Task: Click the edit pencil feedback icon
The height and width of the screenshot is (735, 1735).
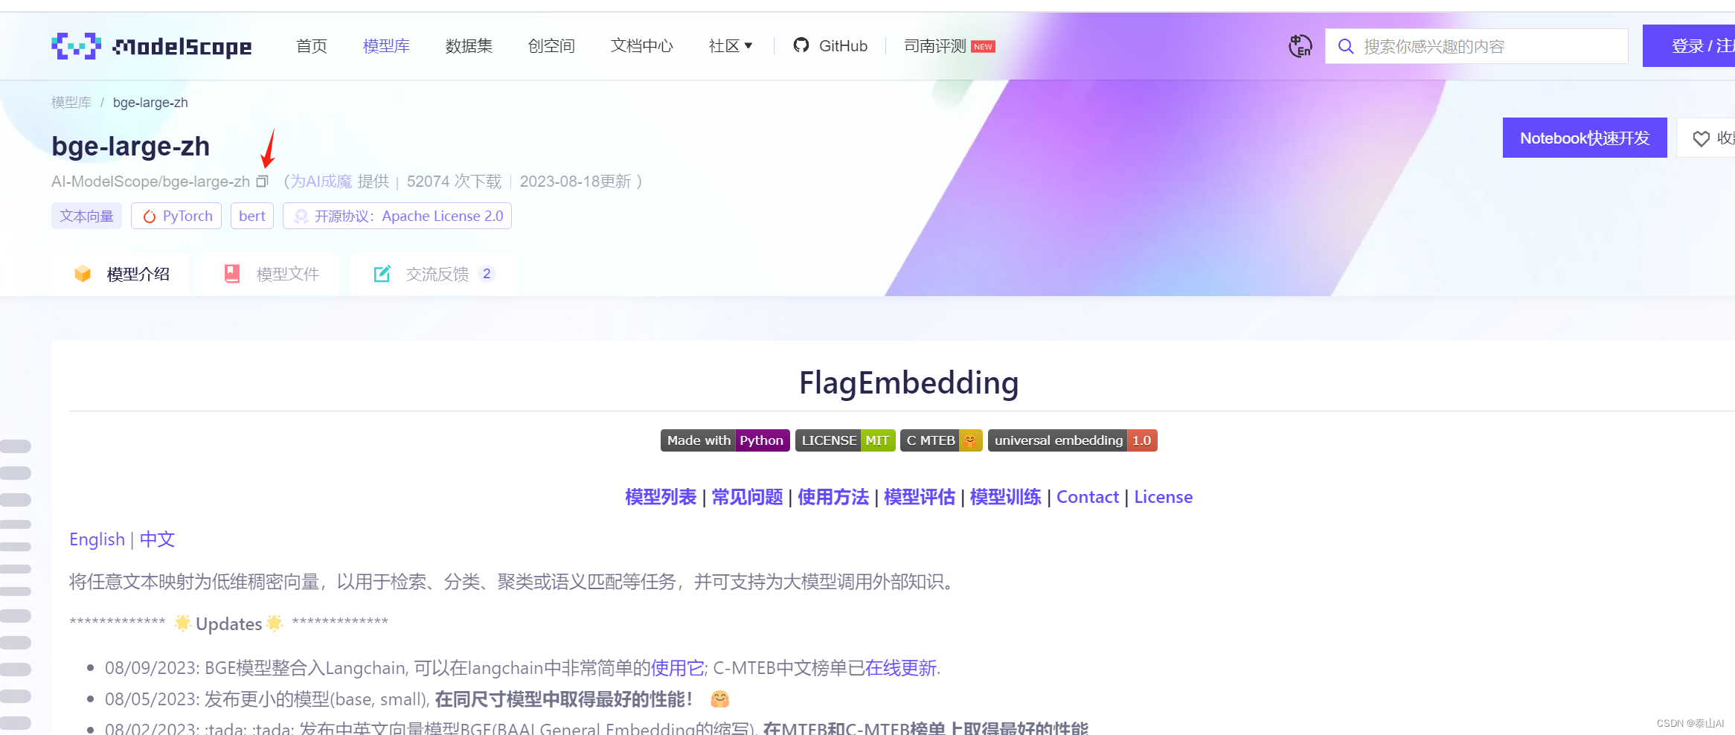Action: tap(382, 274)
